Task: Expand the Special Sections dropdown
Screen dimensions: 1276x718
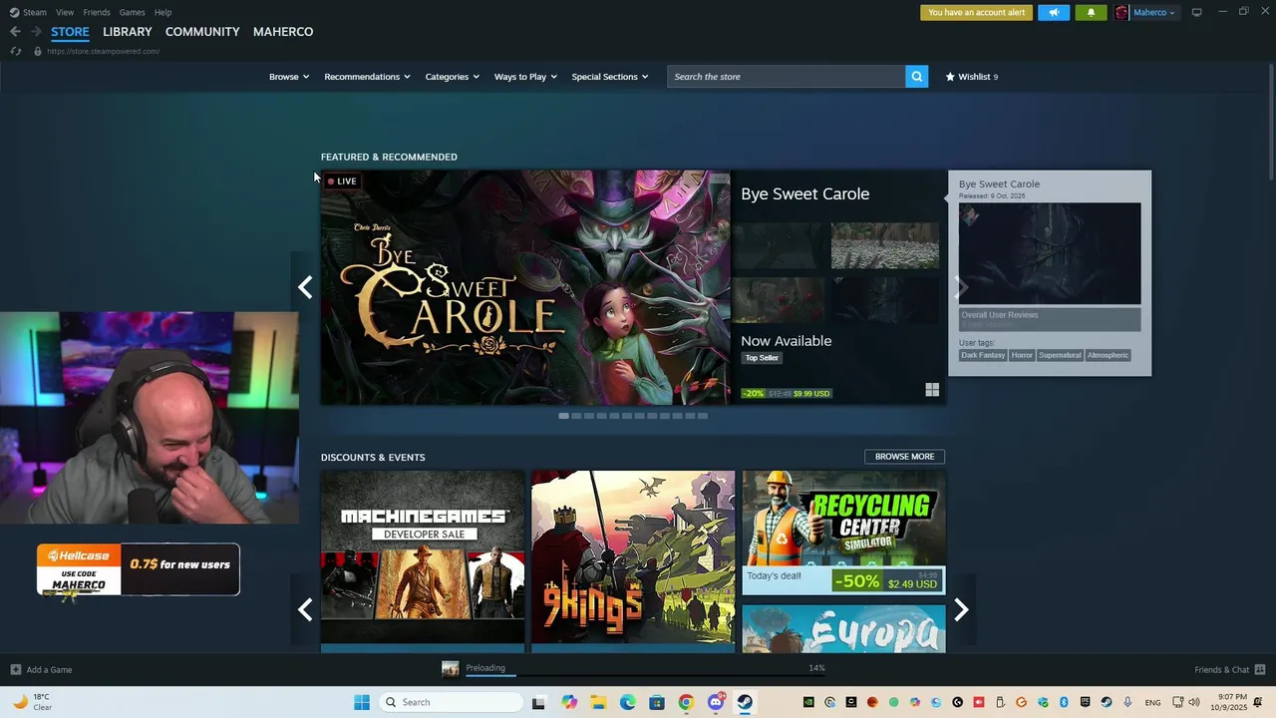Action: click(610, 77)
